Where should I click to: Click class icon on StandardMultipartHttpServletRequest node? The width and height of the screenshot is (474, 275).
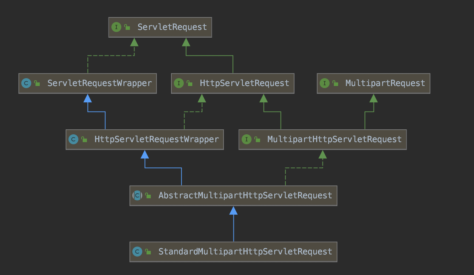tap(137, 252)
